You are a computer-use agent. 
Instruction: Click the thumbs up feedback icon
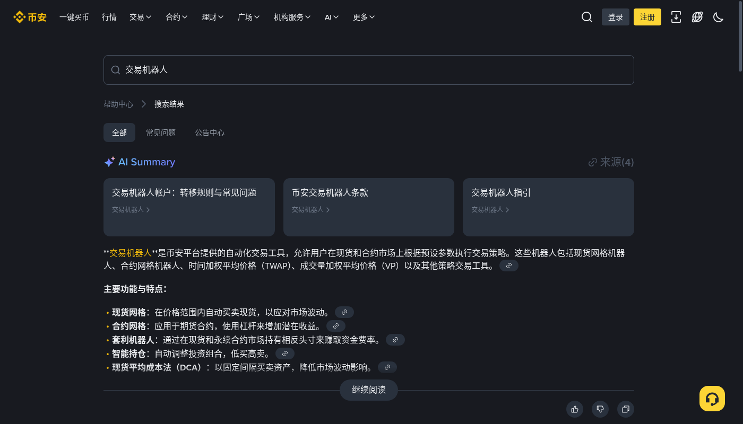(x=575, y=409)
